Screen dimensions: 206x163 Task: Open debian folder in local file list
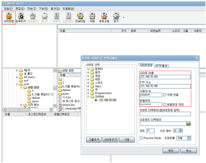(66, 90)
